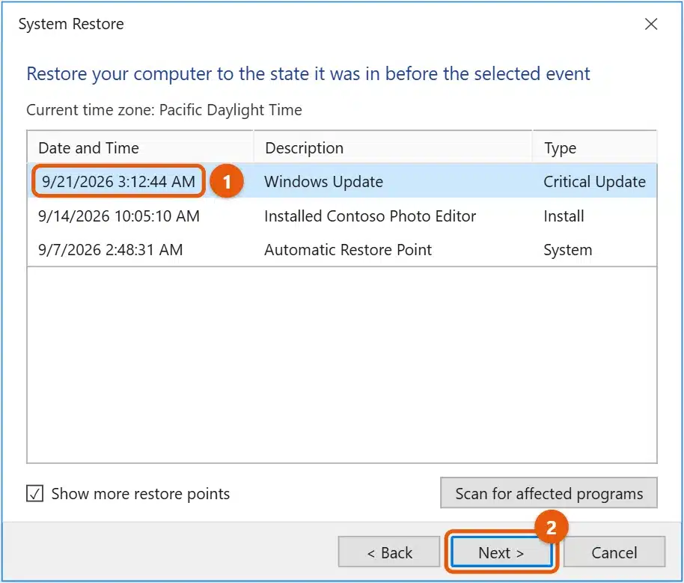The image size is (684, 583).
Task: Sort by the Type column header
Action: click(595, 147)
